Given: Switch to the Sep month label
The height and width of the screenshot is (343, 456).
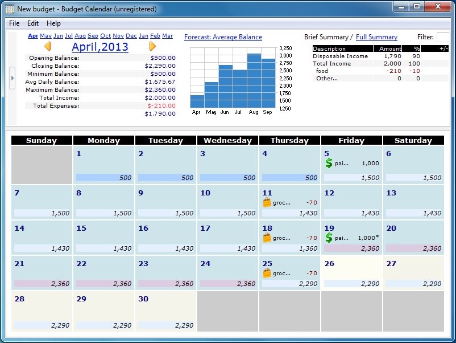Looking at the screenshot, I should click(x=93, y=35).
